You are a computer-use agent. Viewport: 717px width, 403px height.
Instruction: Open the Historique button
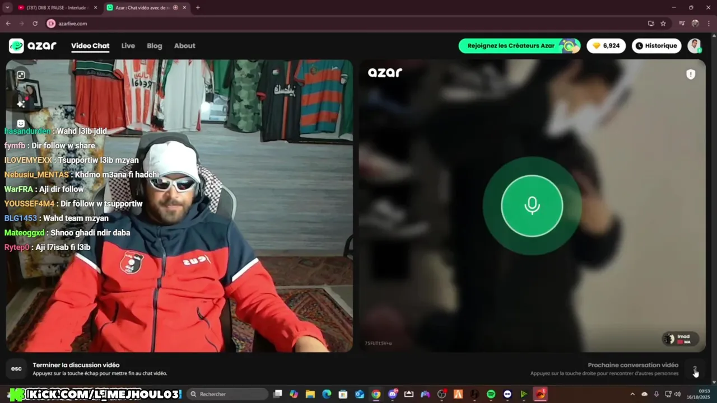[657, 46]
